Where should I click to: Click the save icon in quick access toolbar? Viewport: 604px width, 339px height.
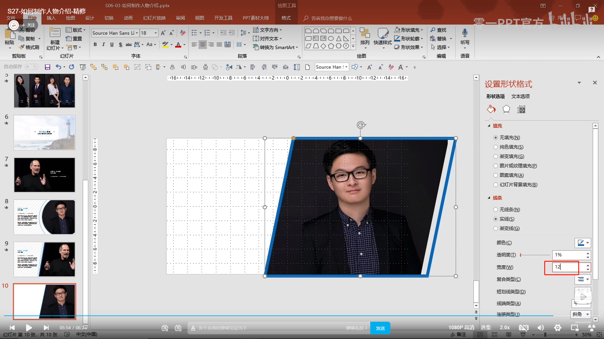pyautogui.click(x=48, y=67)
